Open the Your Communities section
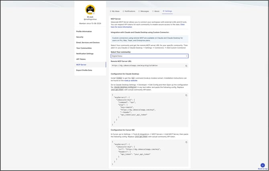 (x=84, y=48)
